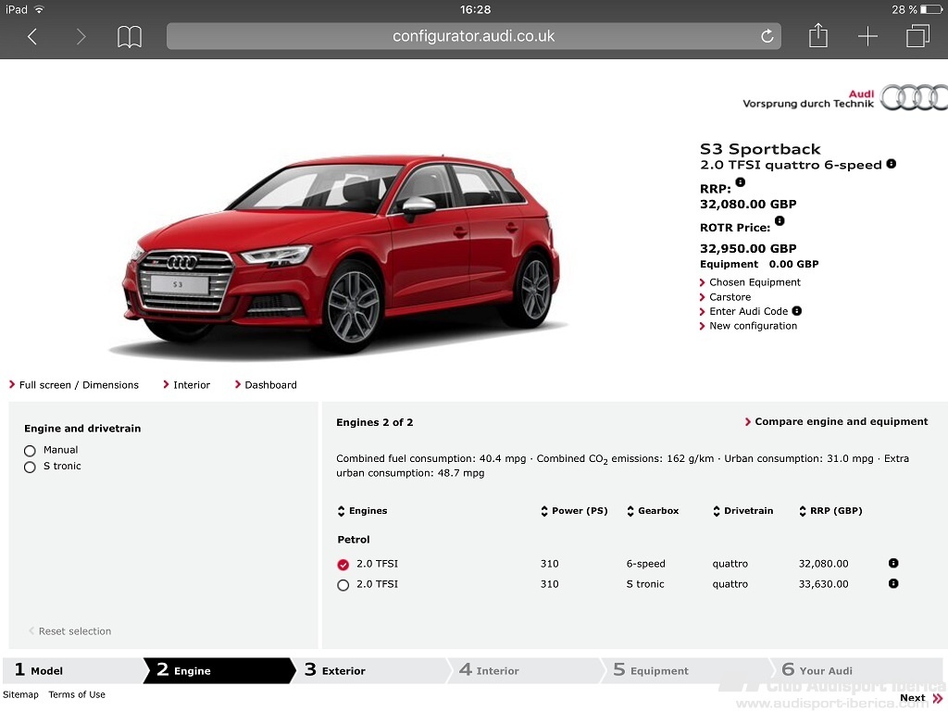Tap the configurator.audi.co.uk address bar
948x711 pixels.
click(x=473, y=36)
